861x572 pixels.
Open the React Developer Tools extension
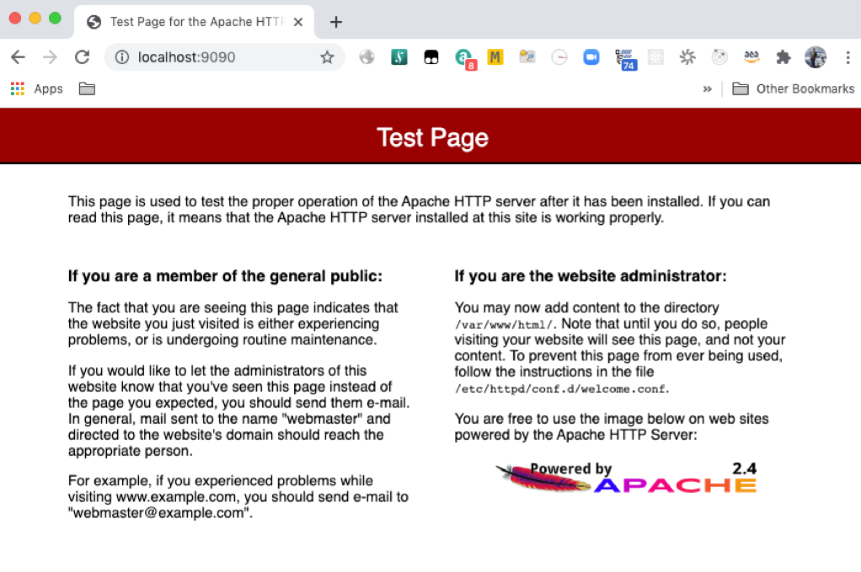(x=655, y=57)
